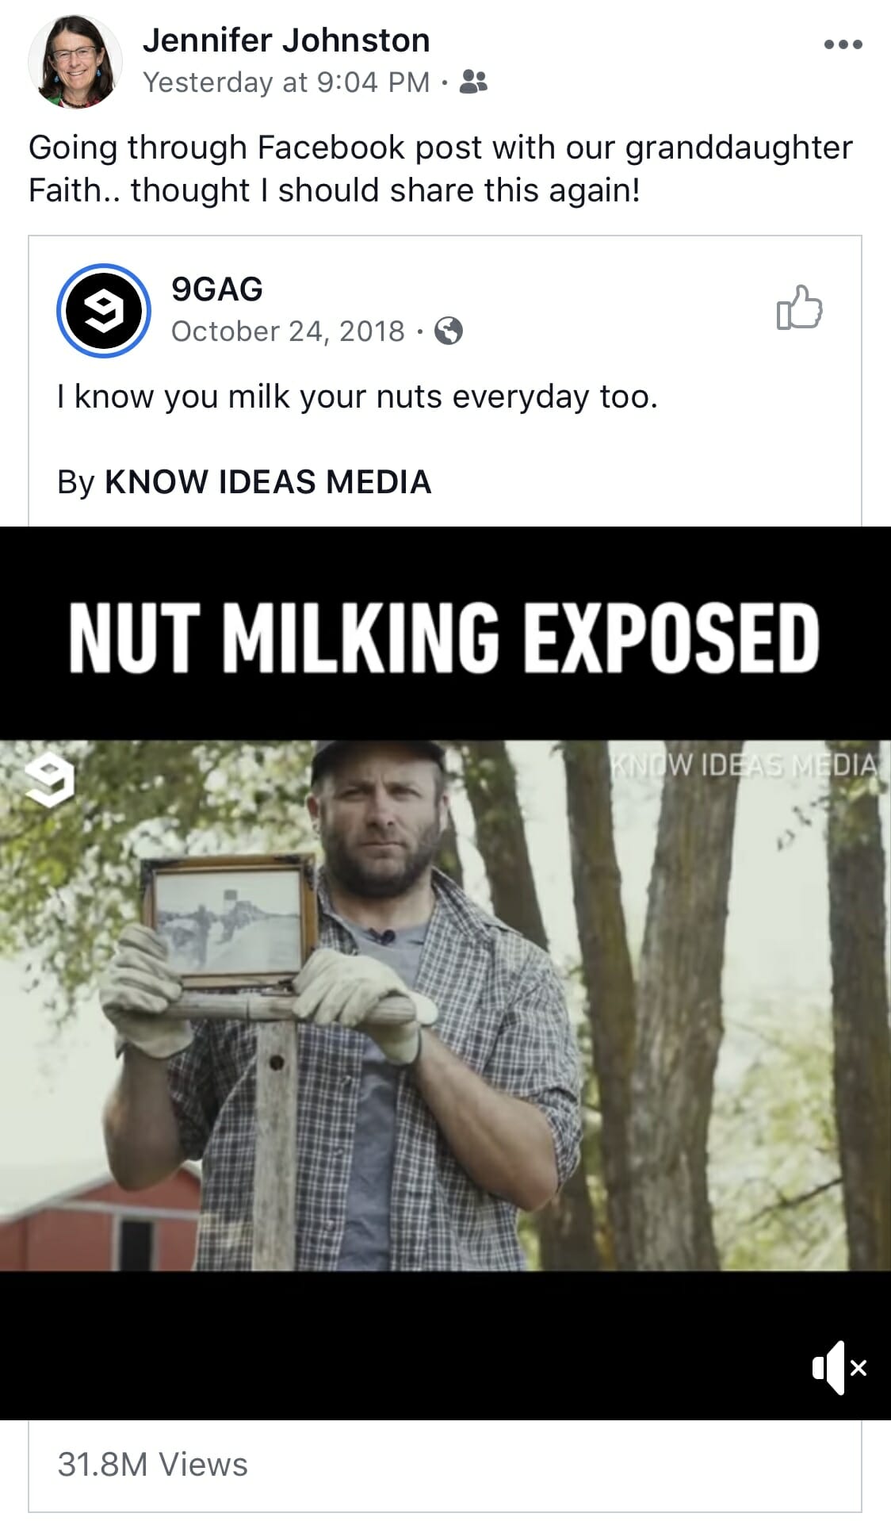The width and height of the screenshot is (891, 1521).
Task: Click the October 24, 2018 timestamp
Action: [288, 331]
